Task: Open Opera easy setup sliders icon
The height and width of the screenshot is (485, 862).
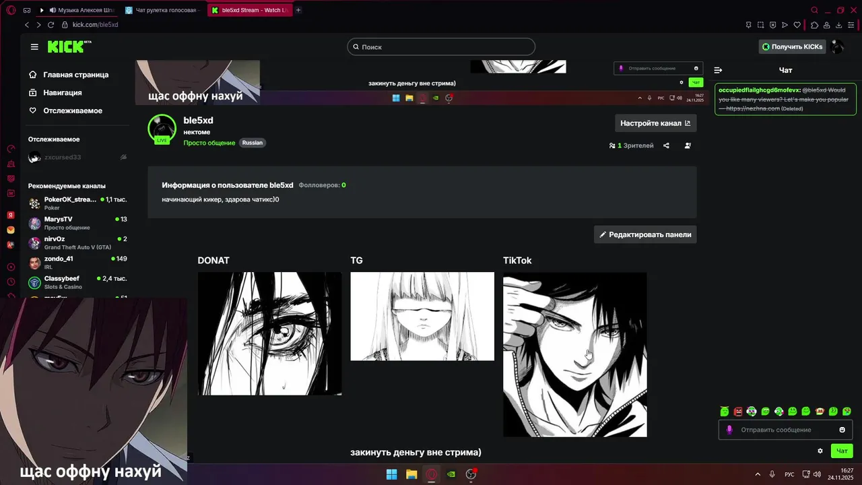Action: click(x=852, y=25)
